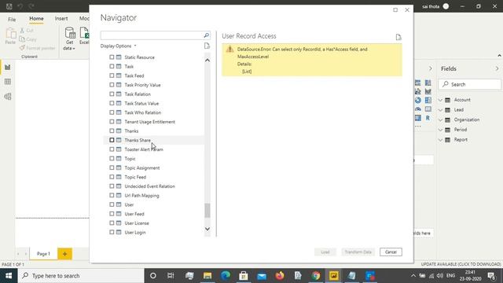Open the Model view icon in left sidebar
Image resolution: width=503 pixels, height=283 pixels.
(x=7, y=96)
